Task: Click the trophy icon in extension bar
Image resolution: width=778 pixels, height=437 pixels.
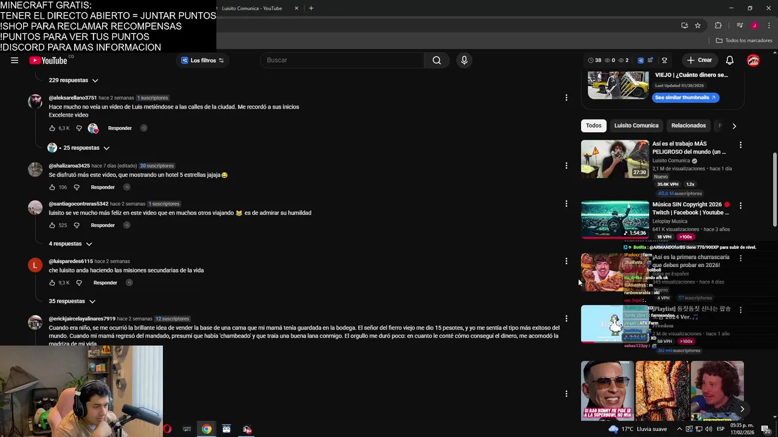Action: click(x=664, y=60)
